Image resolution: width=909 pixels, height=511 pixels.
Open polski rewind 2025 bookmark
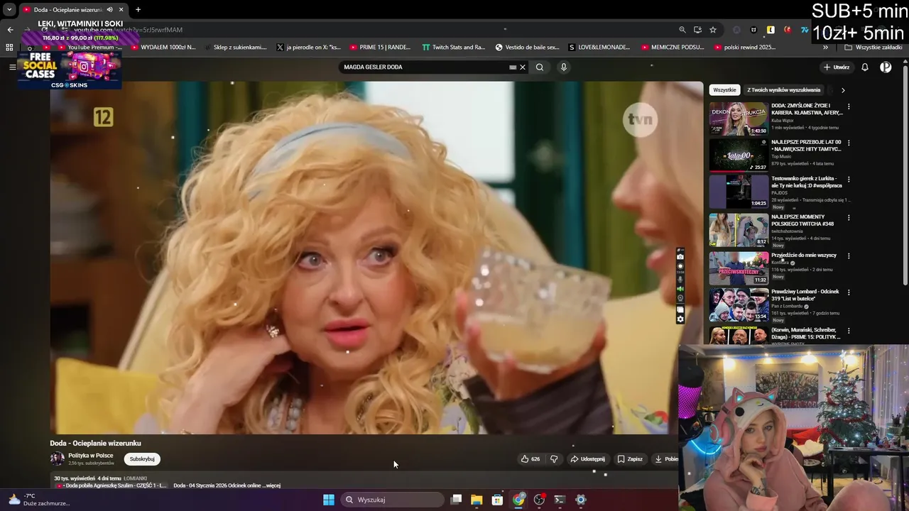pos(744,48)
